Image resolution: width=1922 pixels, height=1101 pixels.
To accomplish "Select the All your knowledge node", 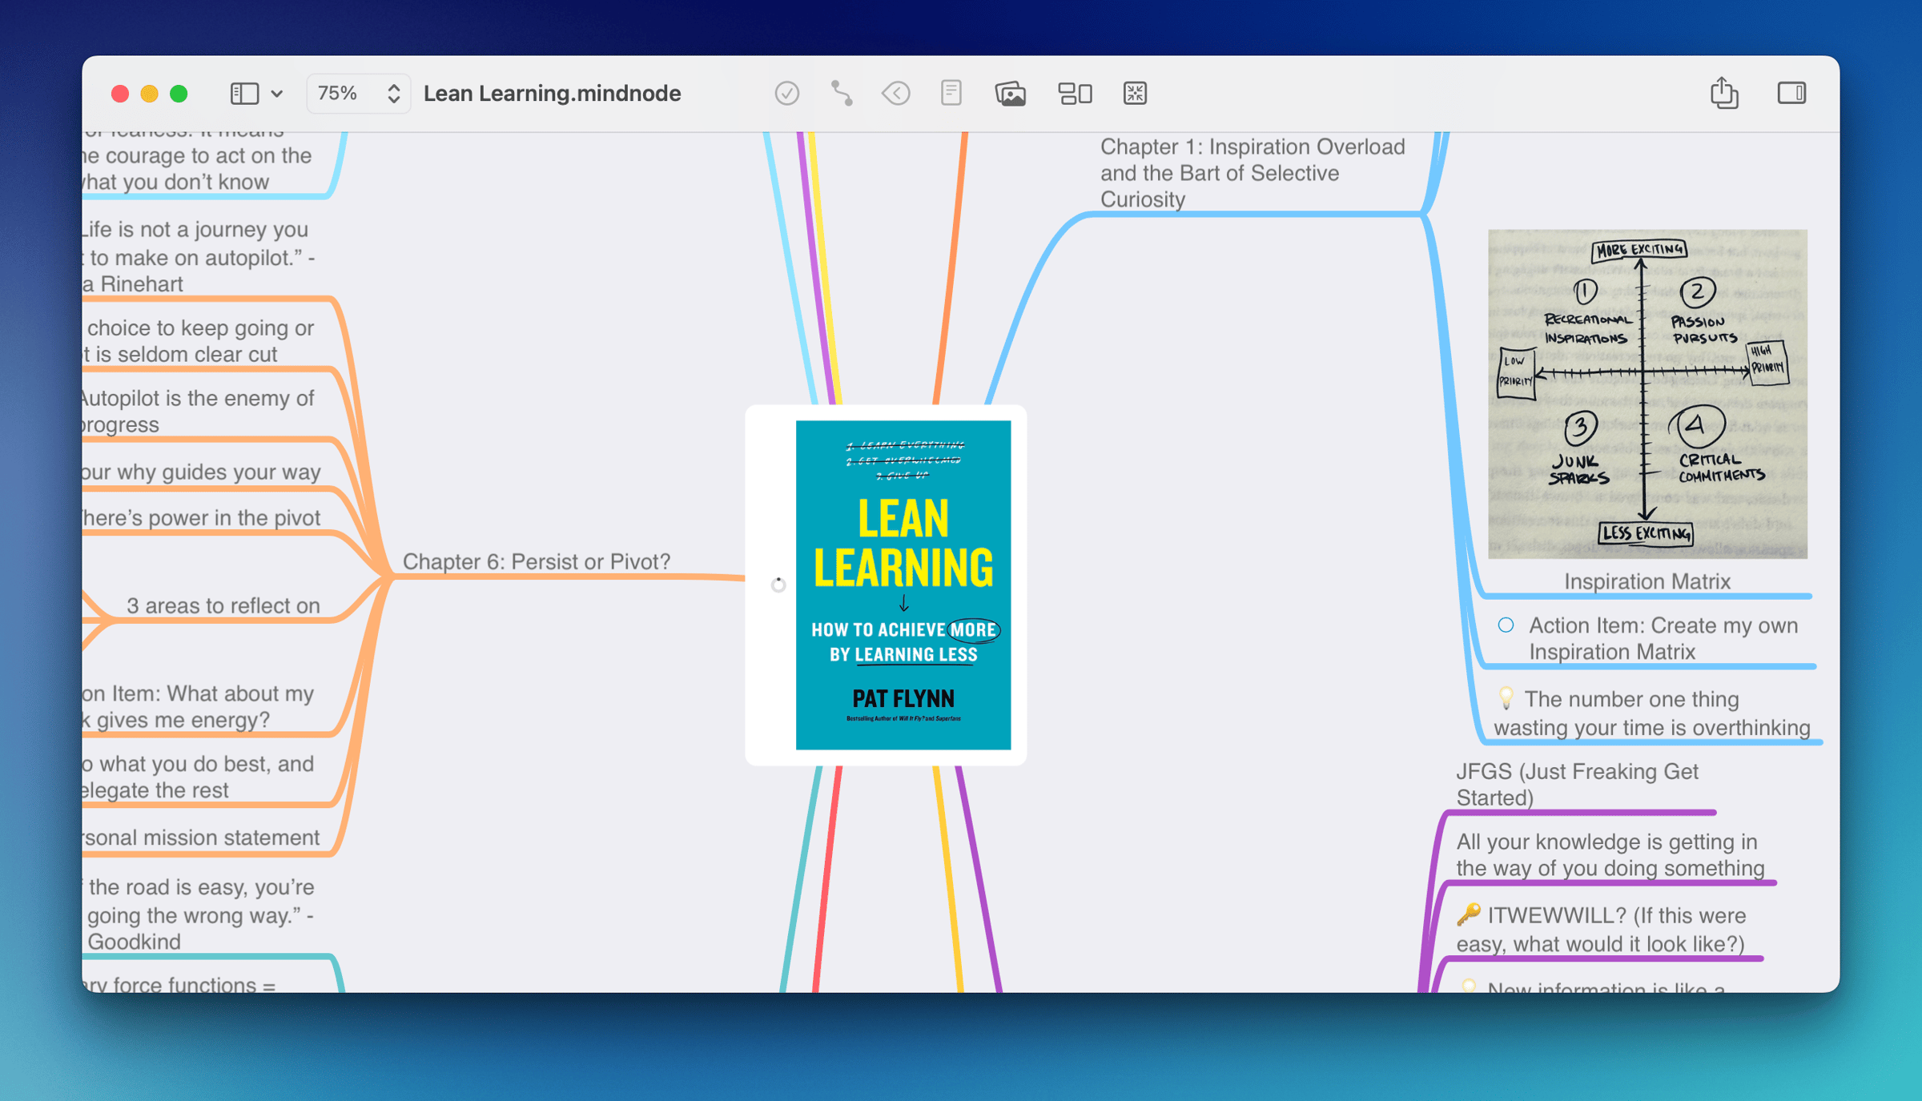I will tap(1610, 854).
